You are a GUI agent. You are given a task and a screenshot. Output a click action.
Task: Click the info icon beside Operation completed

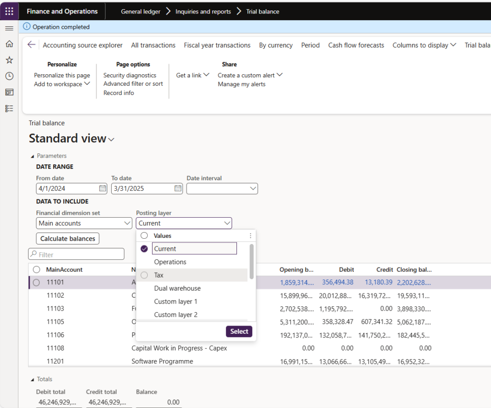[x=27, y=27]
